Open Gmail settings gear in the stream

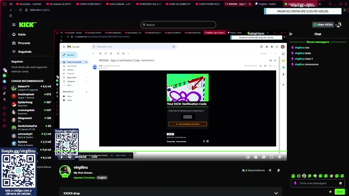[x=267, y=47]
